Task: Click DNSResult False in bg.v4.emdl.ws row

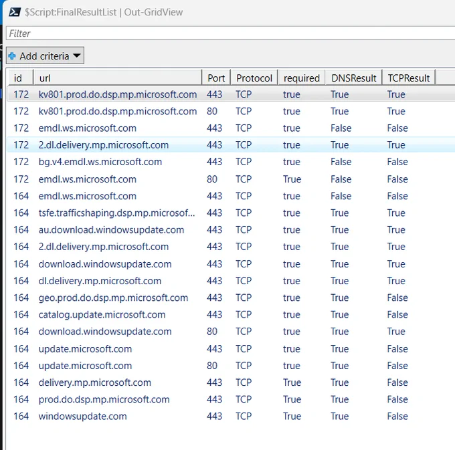Action: click(341, 162)
